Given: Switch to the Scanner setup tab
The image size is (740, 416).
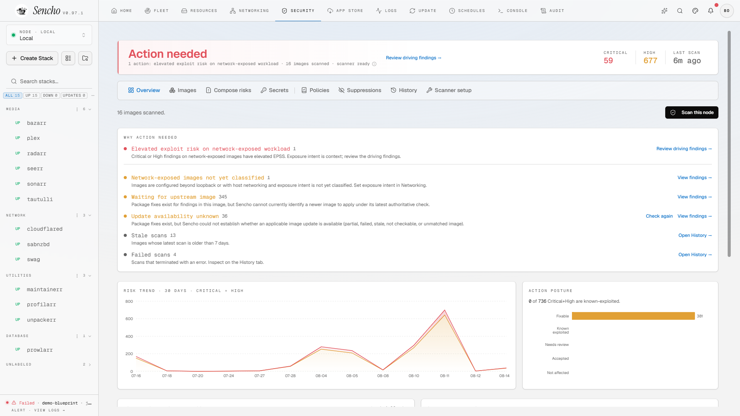Looking at the screenshot, I should click(449, 91).
